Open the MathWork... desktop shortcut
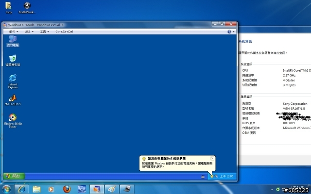 coord(27,8)
